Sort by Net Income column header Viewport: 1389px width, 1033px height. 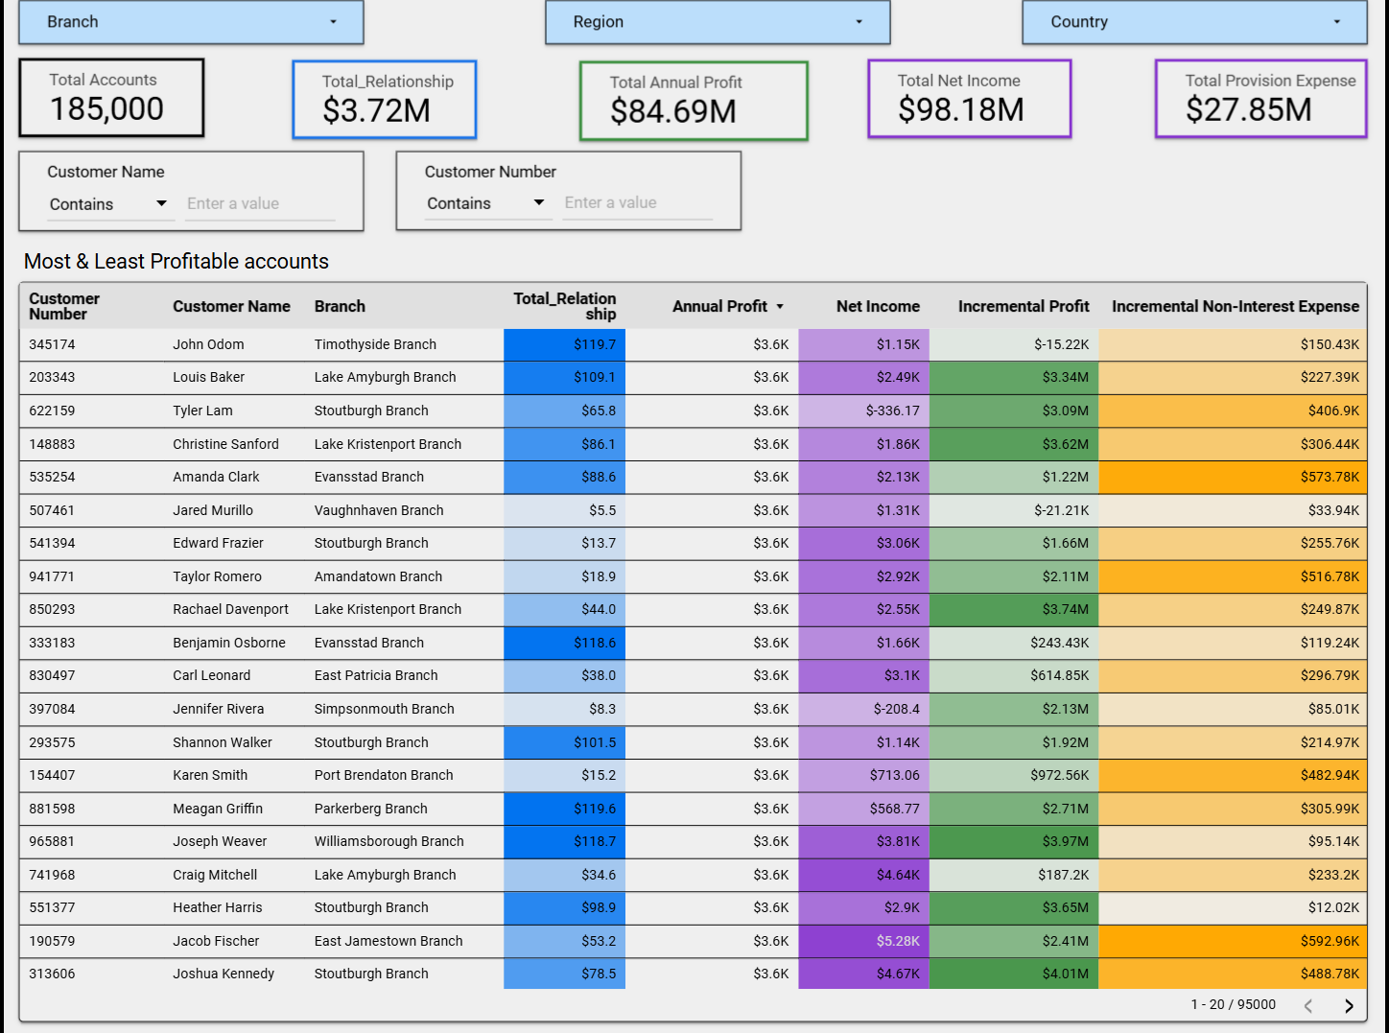[x=878, y=307]
